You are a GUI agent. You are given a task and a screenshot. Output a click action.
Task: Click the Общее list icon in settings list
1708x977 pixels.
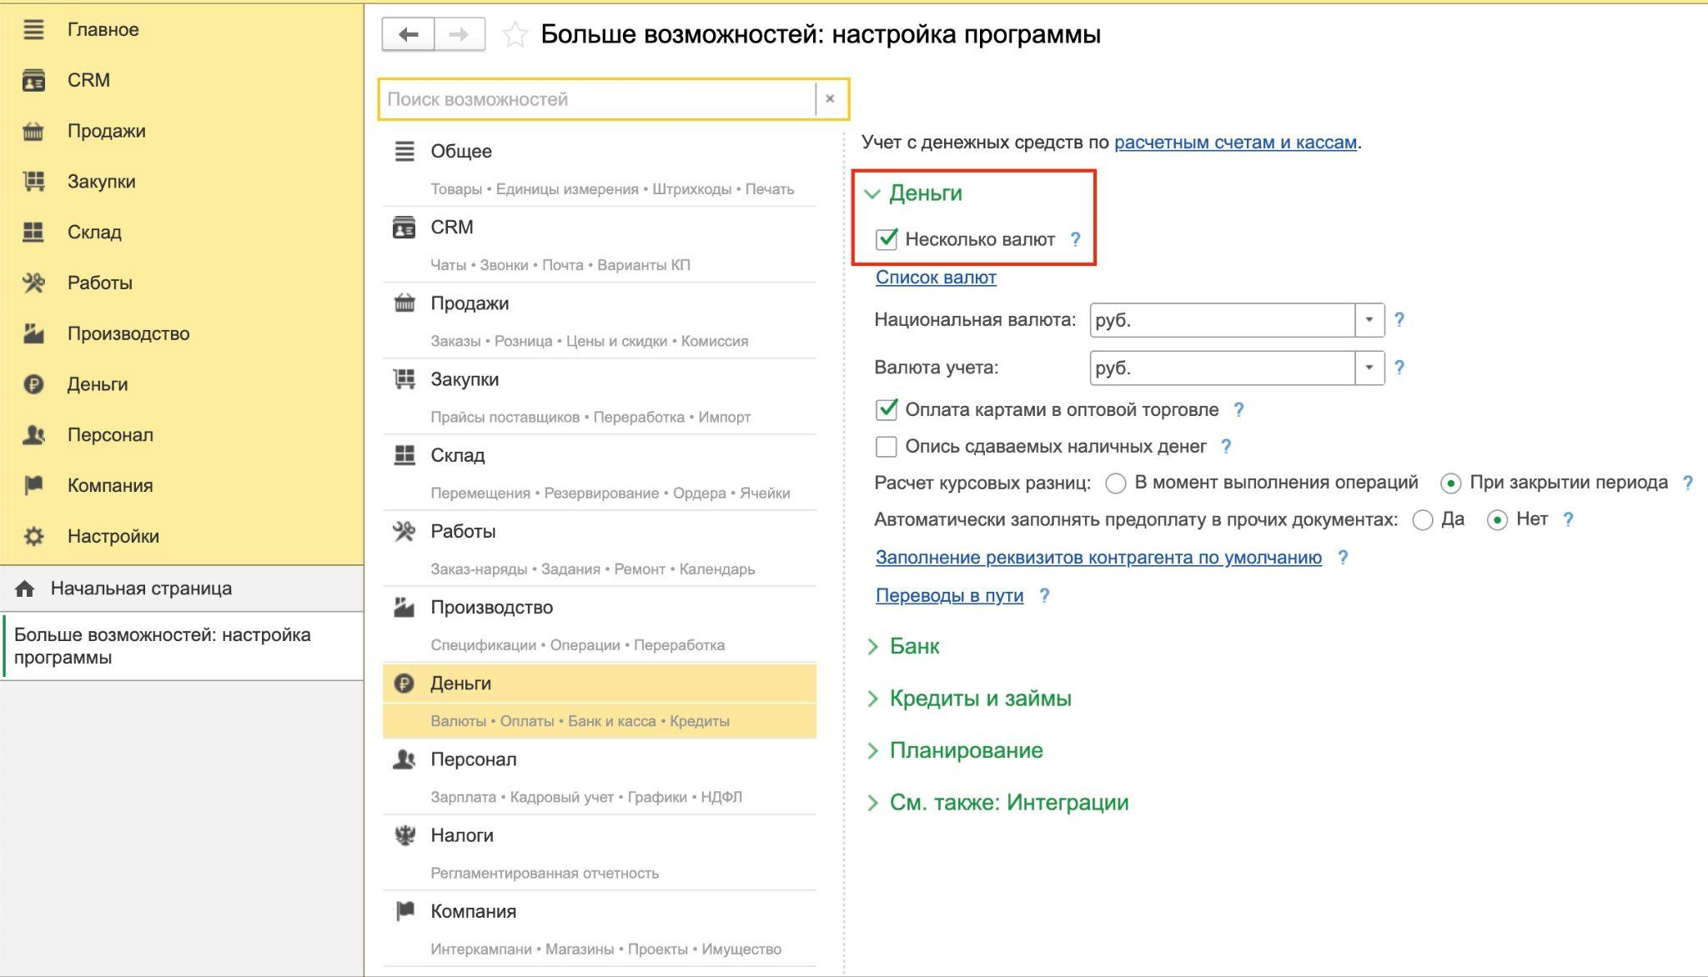pyautogui.click(x=404, y=152)
